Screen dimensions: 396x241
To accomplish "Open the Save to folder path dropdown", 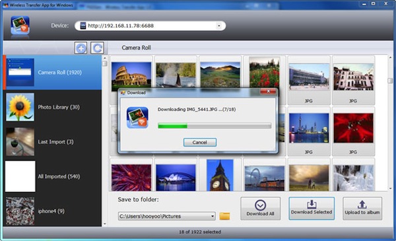I will click(x=213, y=217).
